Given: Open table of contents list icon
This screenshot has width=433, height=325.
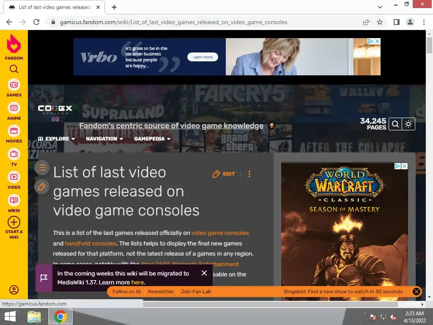Looking at the screenshot, I should 42,168.
